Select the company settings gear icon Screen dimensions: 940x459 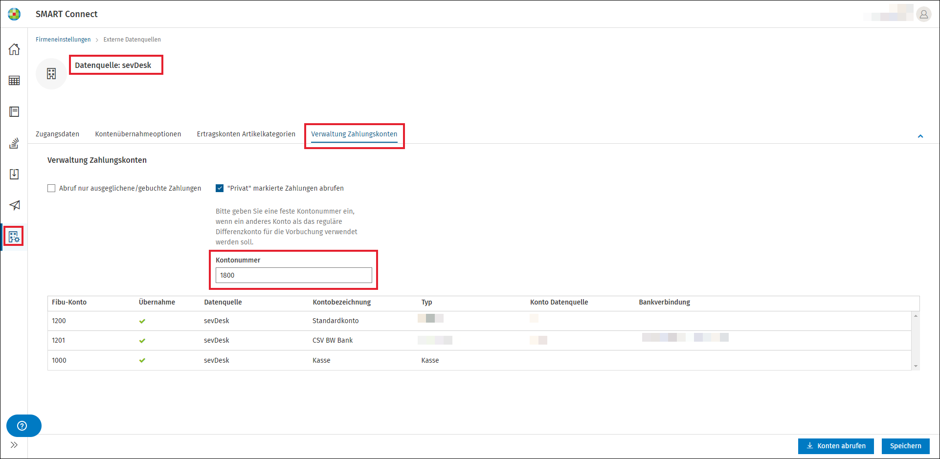point(14,237)
